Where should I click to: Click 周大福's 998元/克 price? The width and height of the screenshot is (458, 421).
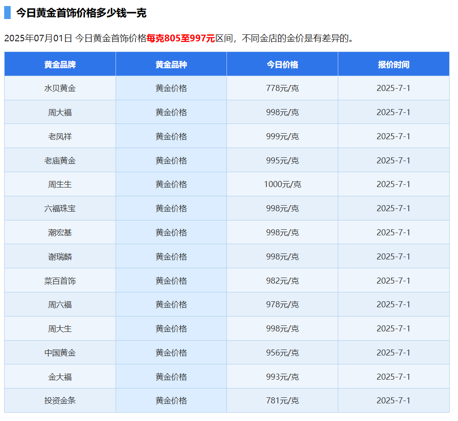(283, 112)
